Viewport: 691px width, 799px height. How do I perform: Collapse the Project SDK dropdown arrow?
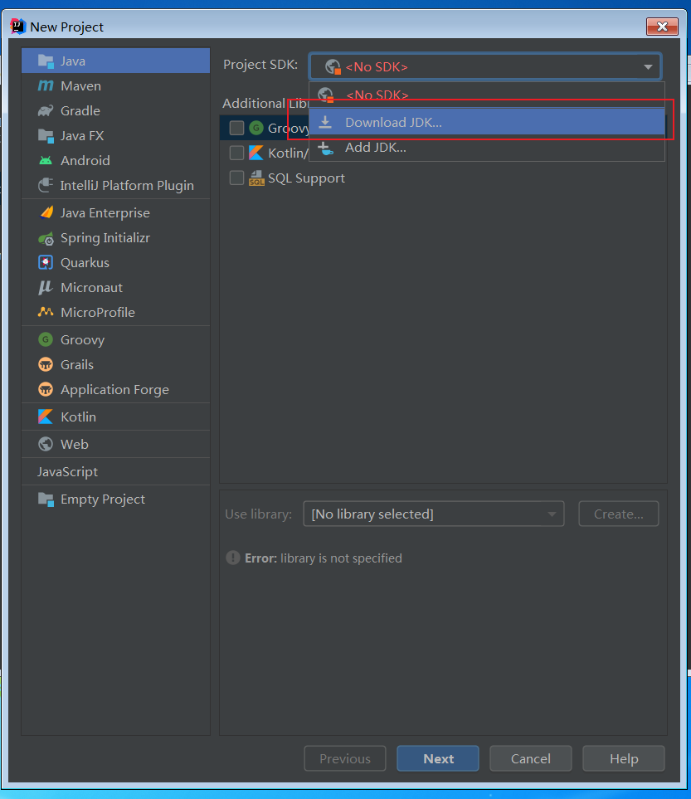pos(648,66)
